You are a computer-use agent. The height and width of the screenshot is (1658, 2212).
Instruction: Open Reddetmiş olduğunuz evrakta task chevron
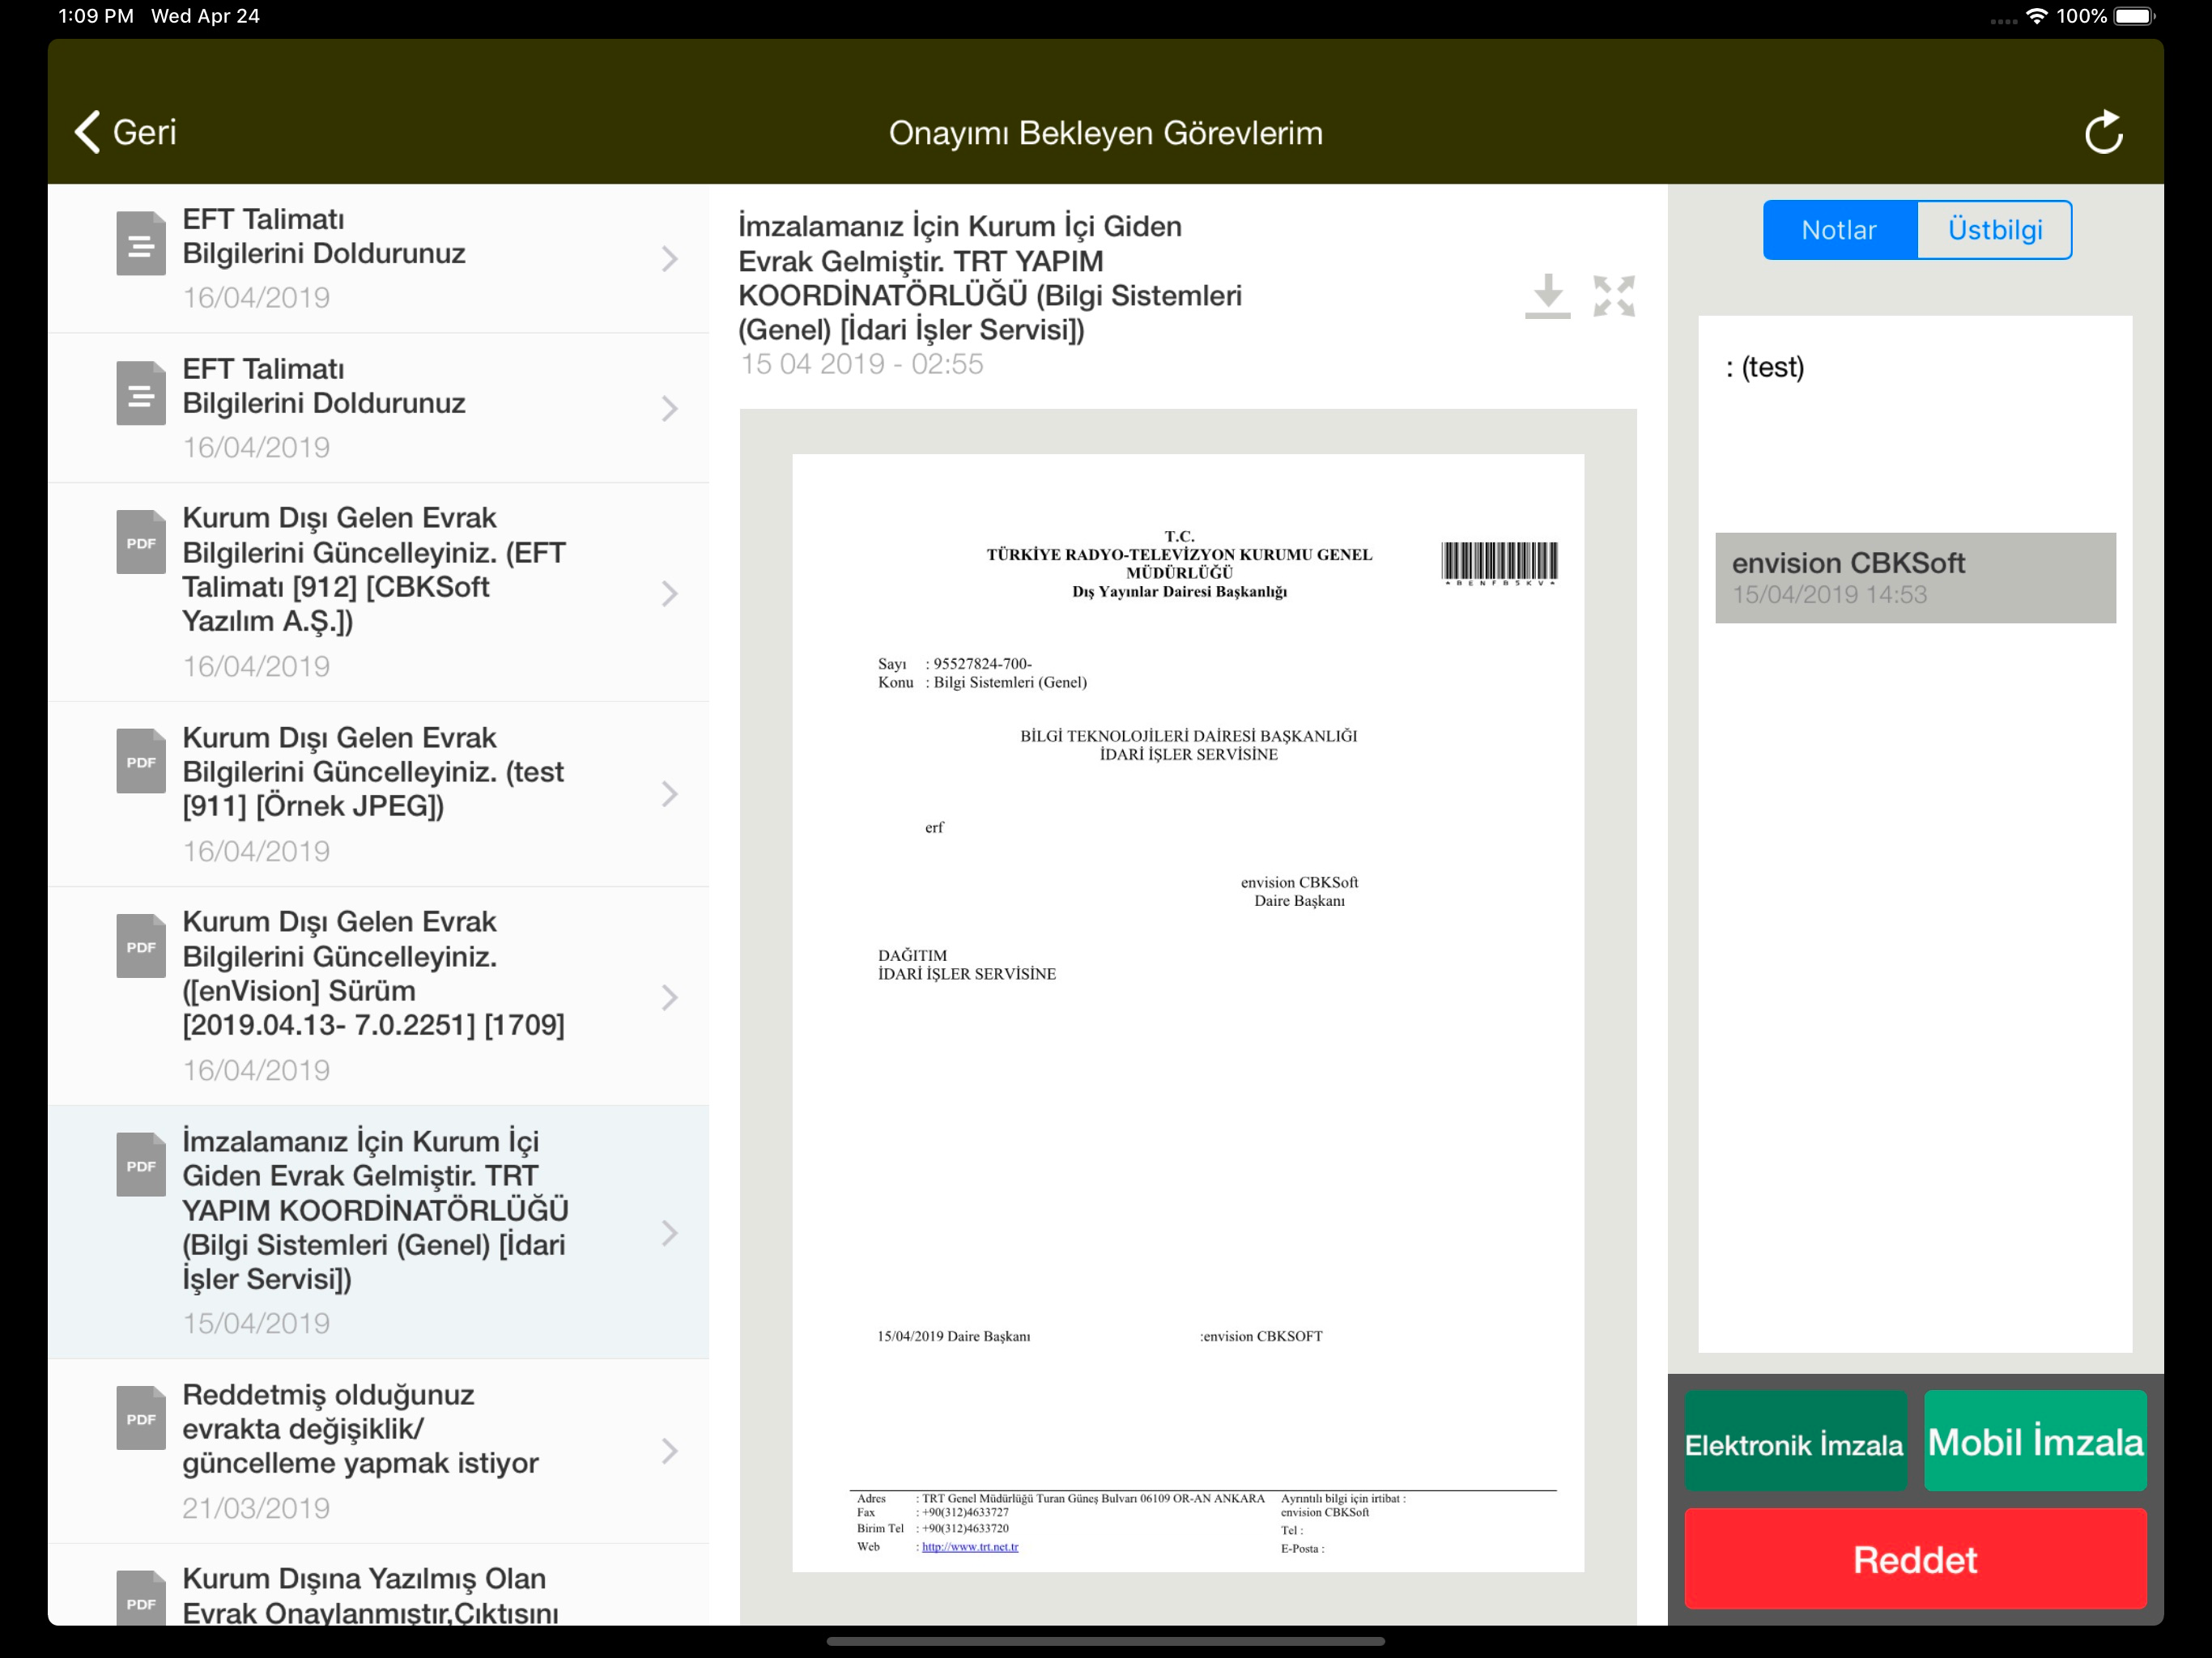point(670,1451)
